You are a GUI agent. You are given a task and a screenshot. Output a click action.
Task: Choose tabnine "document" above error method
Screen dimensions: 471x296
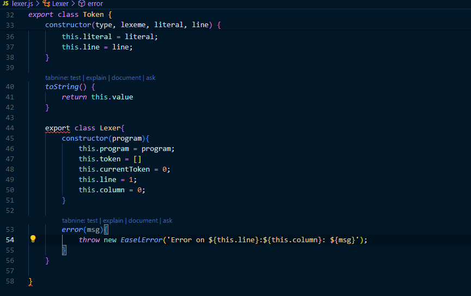143,221
